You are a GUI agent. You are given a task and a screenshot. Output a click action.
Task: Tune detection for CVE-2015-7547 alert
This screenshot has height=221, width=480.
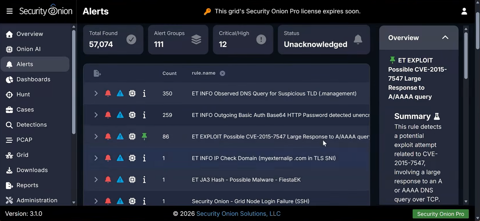(132, 137)
